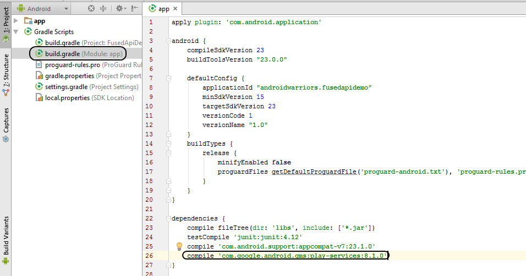Open the Captures tool window tab
Image resolution: width=526 pixels, height=276 pixels.
[6, 124]
